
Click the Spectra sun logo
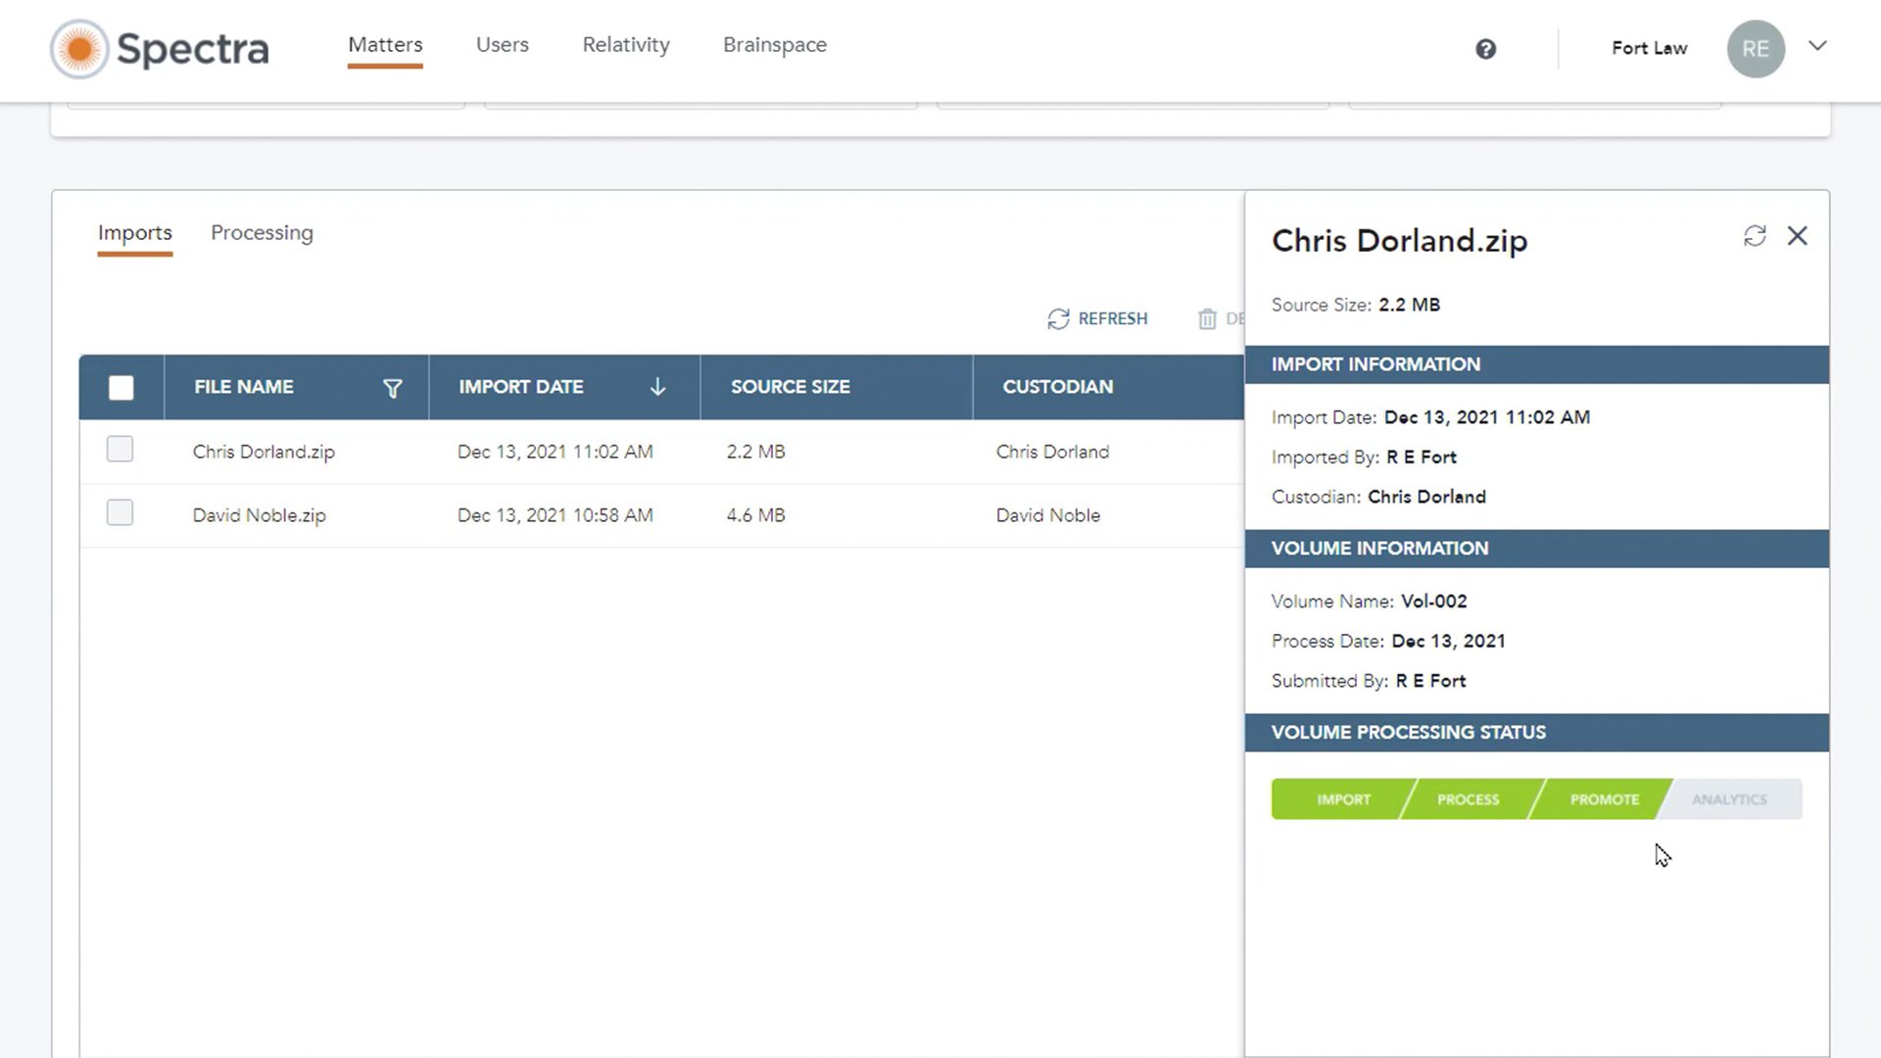(79, 49)
